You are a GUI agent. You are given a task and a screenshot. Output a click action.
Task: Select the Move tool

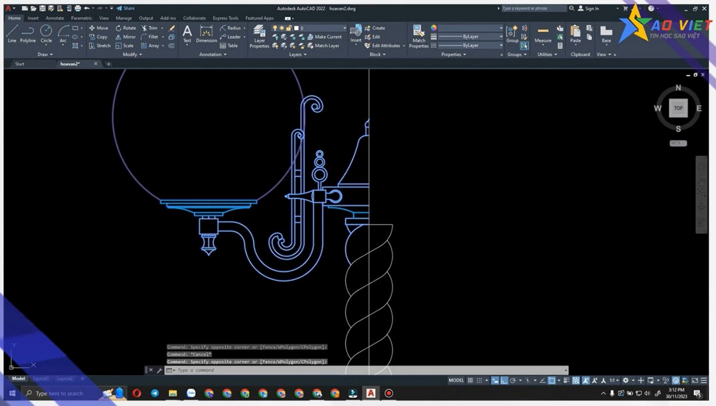coord(98,27)
